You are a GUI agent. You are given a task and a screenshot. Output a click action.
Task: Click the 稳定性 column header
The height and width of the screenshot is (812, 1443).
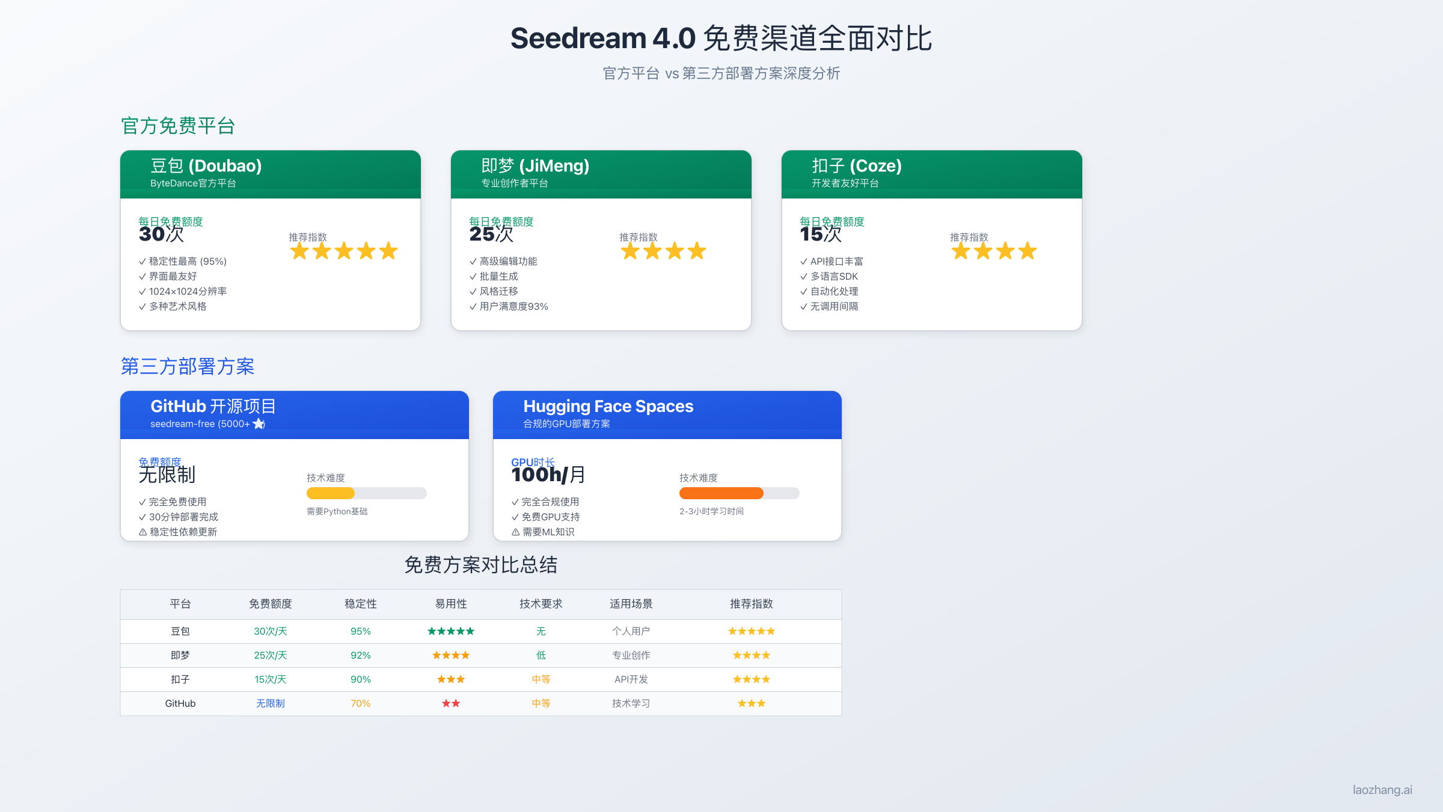361,604
